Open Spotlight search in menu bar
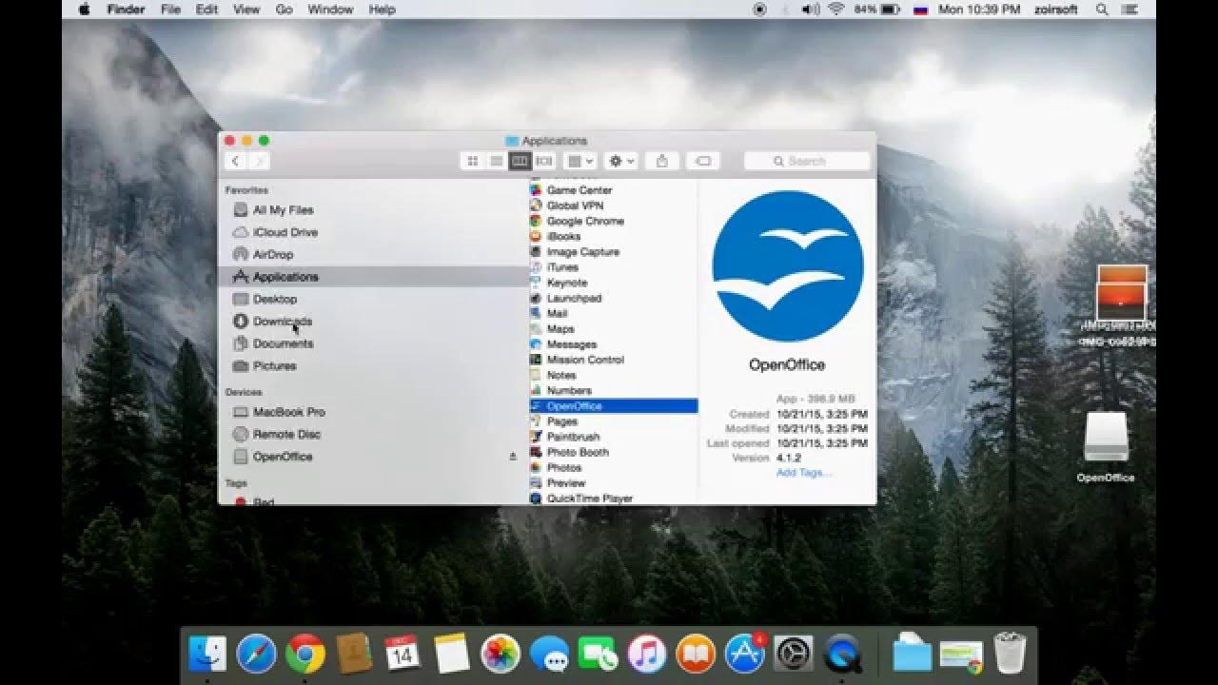This screenshot has width=1218, height=685. 1102,10
